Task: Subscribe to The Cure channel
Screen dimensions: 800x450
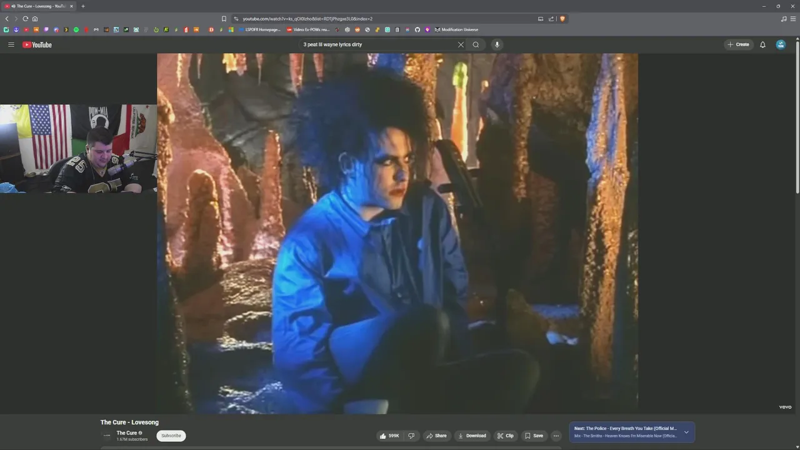Action: pyautogui.click(x=171, y=436)
